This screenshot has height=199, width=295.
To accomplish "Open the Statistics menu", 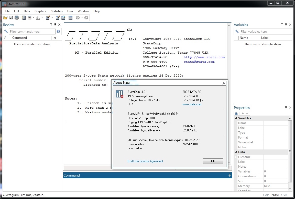I will pyautogui.click(x=57, y=11).
